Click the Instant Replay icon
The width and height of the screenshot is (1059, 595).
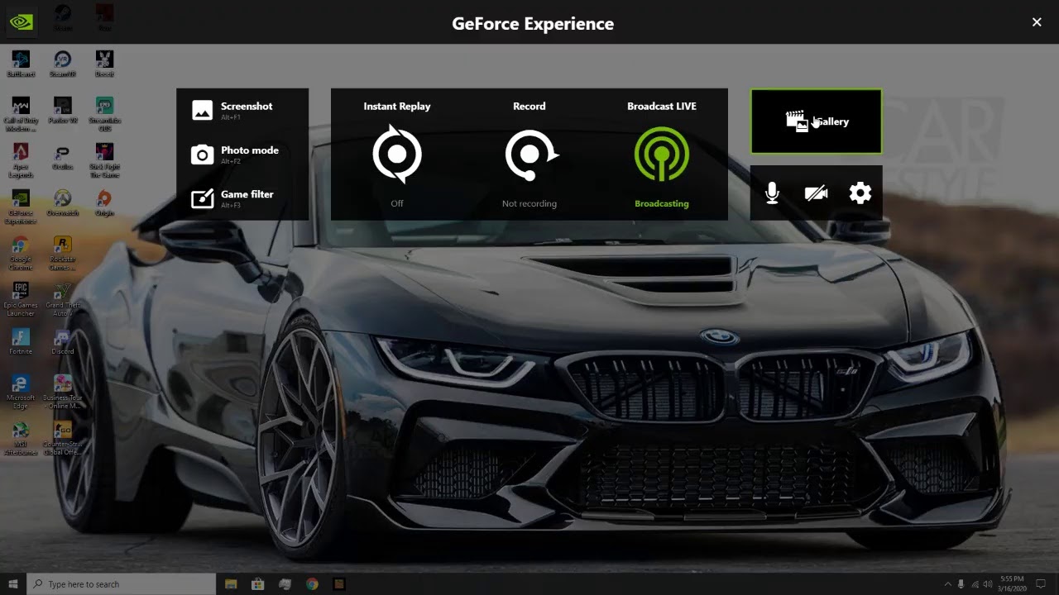click(x=397, y=154)
